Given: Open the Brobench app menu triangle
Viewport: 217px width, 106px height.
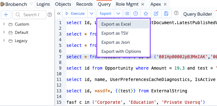Looking at the screenshot, I should [31, 4].
